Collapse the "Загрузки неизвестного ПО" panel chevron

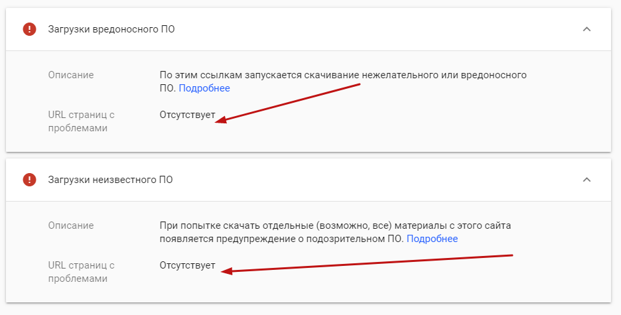pyautogui.click(x=586, y=180)
